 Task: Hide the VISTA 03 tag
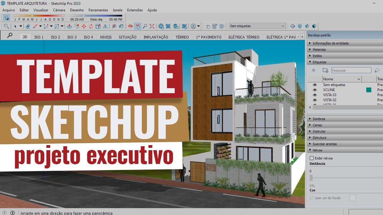pyautogui.click(x=315, y=95)
